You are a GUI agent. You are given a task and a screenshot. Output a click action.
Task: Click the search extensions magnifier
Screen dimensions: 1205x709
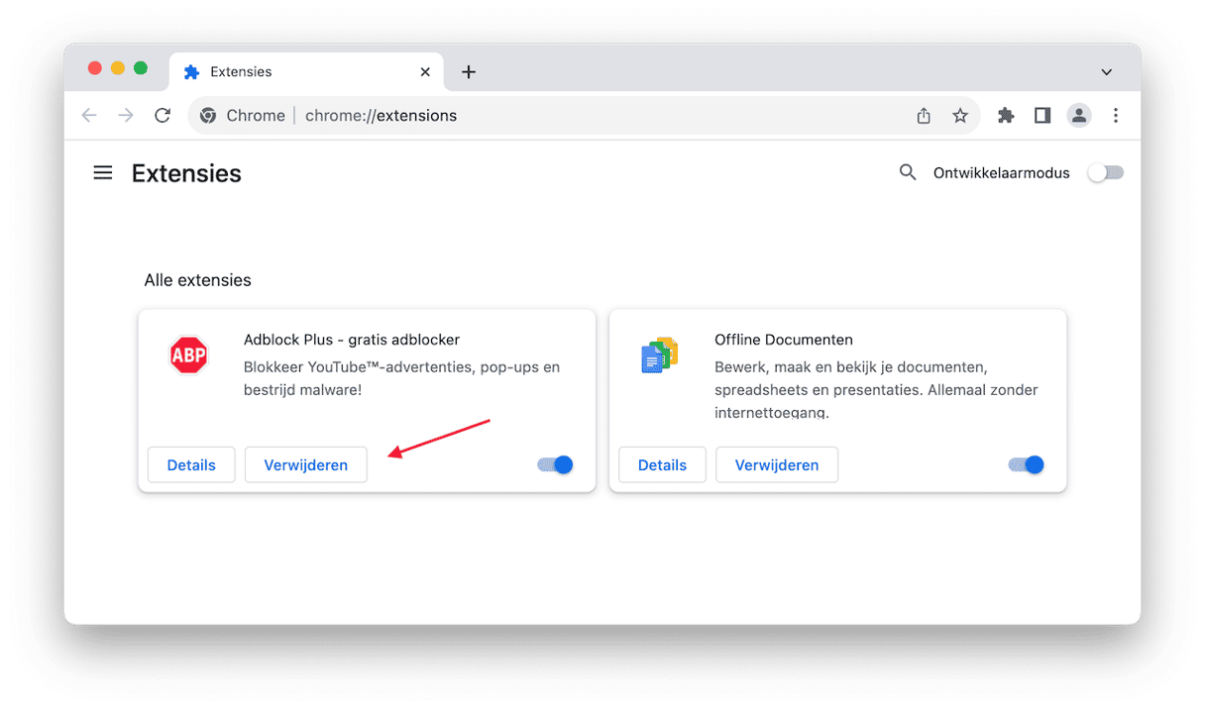[x=908, y=172]
